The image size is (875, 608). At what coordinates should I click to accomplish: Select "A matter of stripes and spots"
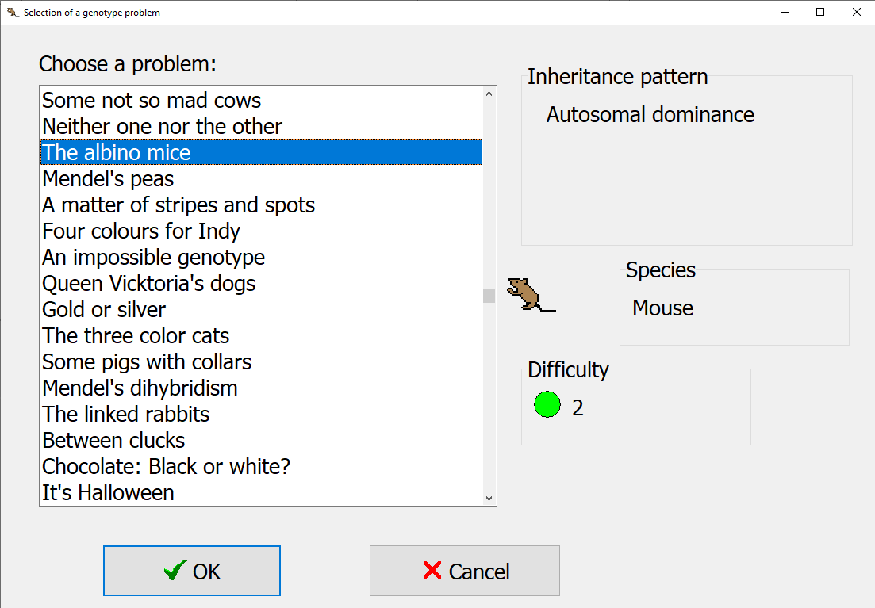(x=178, y=205)
